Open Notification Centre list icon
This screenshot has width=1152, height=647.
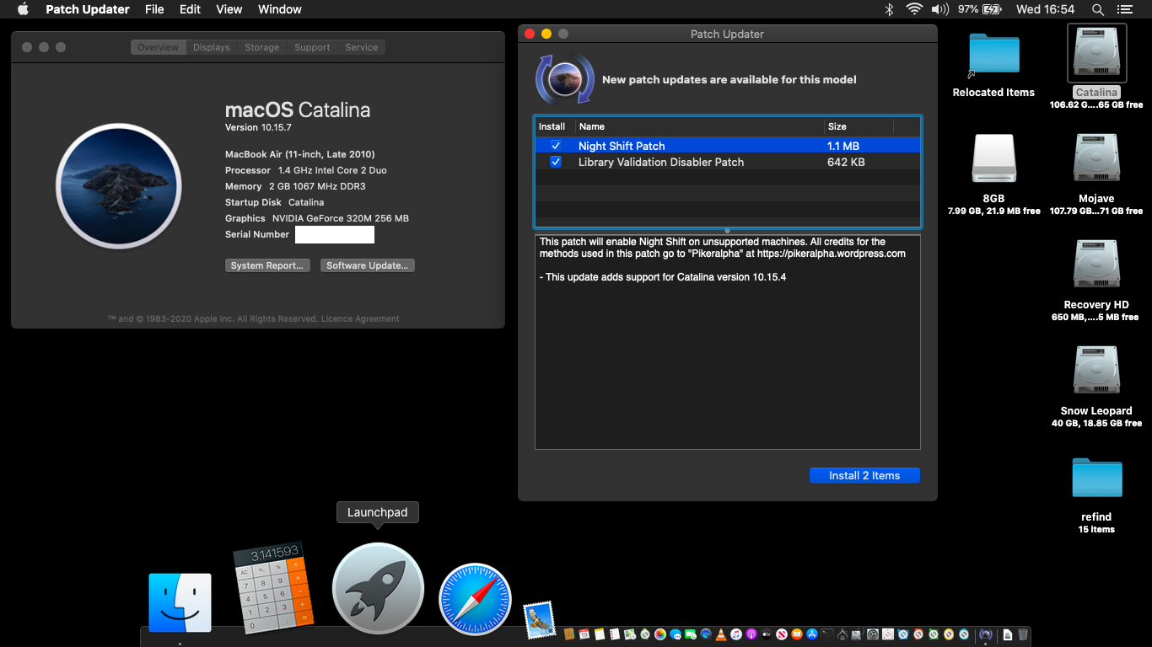tap(1125, 9)
